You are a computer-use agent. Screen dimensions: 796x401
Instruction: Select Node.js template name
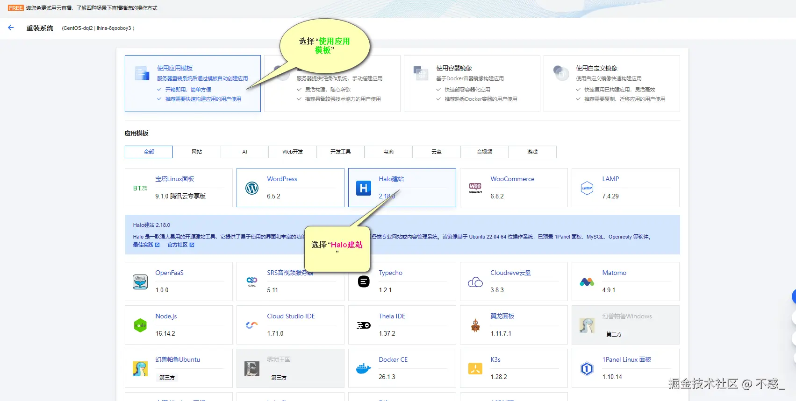[x=166, y=316]
